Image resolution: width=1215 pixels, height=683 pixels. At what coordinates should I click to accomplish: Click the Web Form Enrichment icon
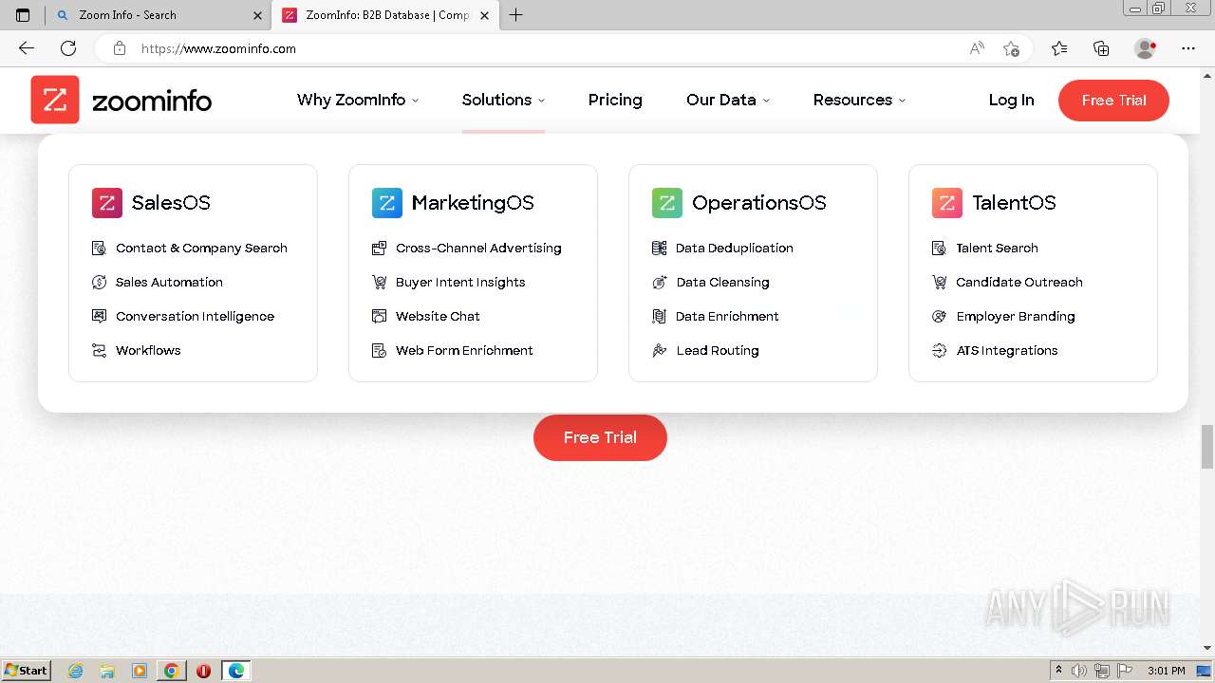(379, 350)
